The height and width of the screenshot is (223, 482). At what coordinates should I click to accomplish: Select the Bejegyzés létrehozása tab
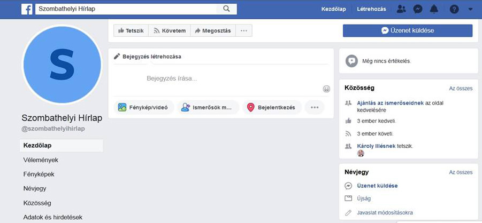coord(148,57)
